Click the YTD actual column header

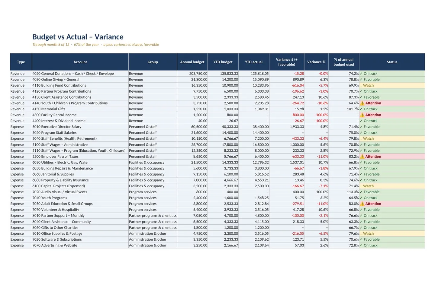pyautogui.click(x=254, y=62)
